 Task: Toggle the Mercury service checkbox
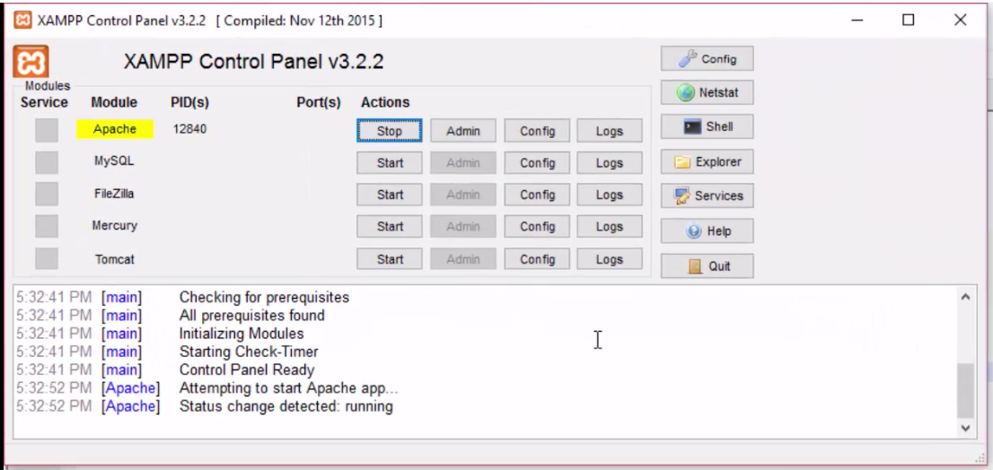[x=46, y=226]
